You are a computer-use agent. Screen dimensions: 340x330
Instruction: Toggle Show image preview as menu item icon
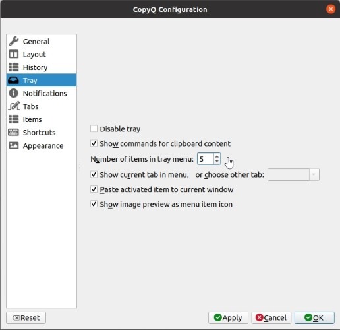(94, 204)
